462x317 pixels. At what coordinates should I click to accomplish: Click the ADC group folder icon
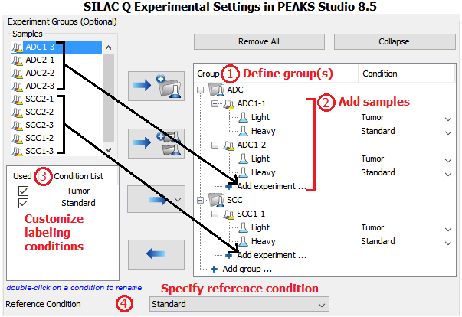[x=217, y=90]
